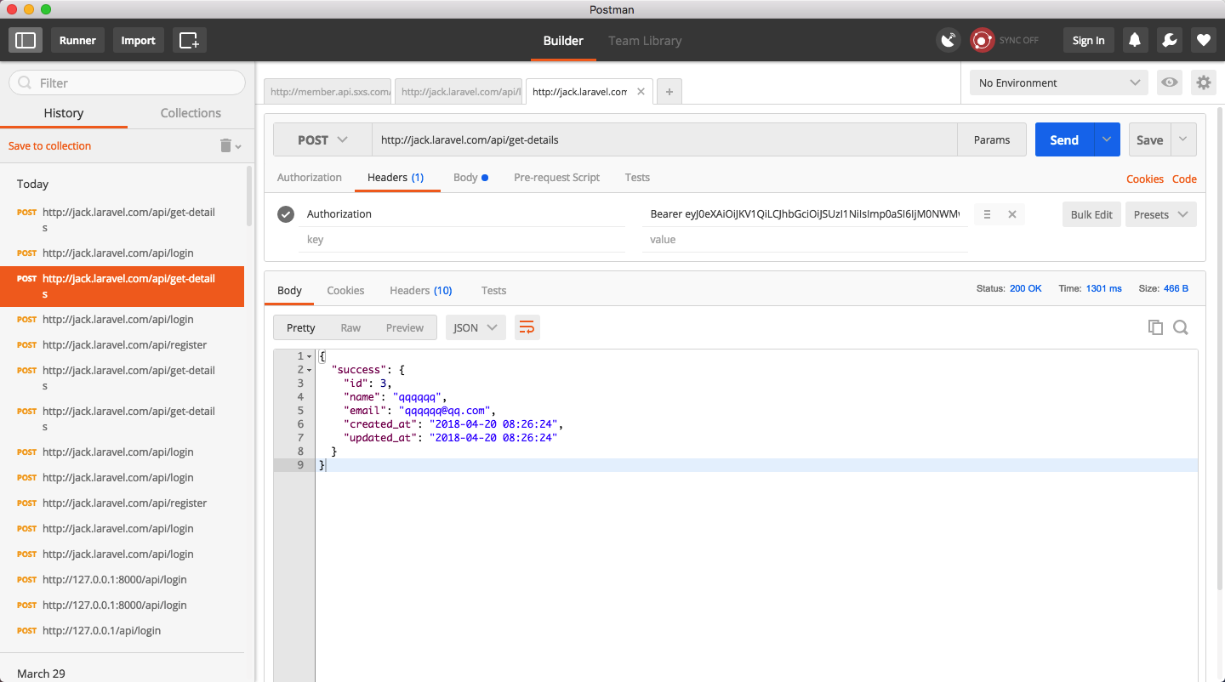The height and width of the screenshot is (682, 1225).
Task: Open the History sidebar tab
Action: (x=64, y=112)
